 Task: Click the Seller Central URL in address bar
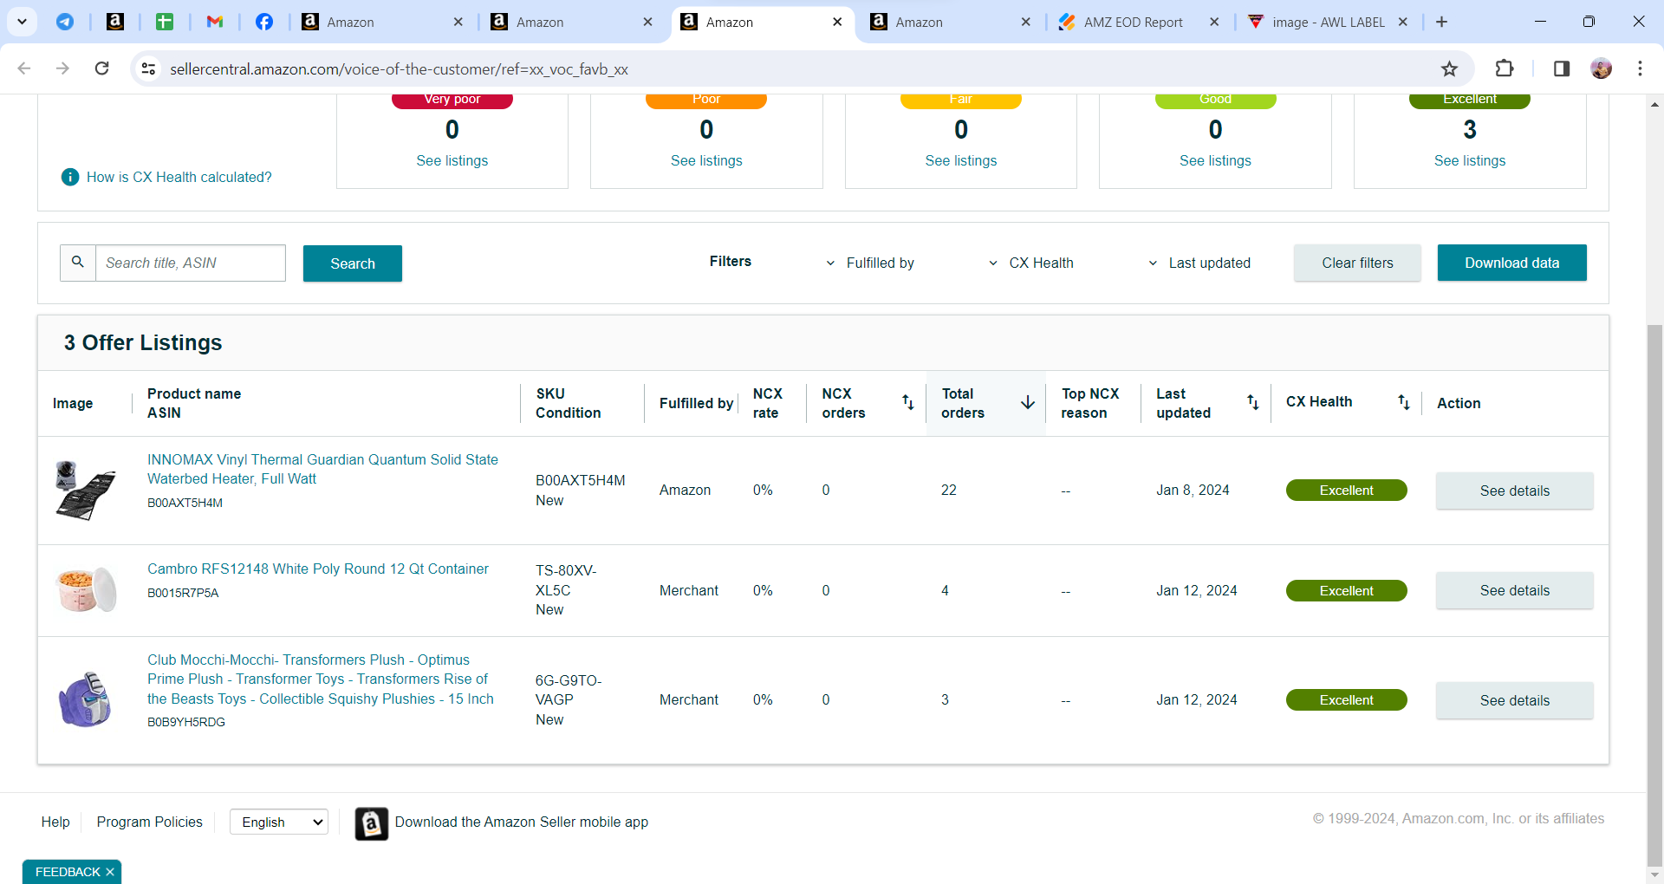coord(399,69)
